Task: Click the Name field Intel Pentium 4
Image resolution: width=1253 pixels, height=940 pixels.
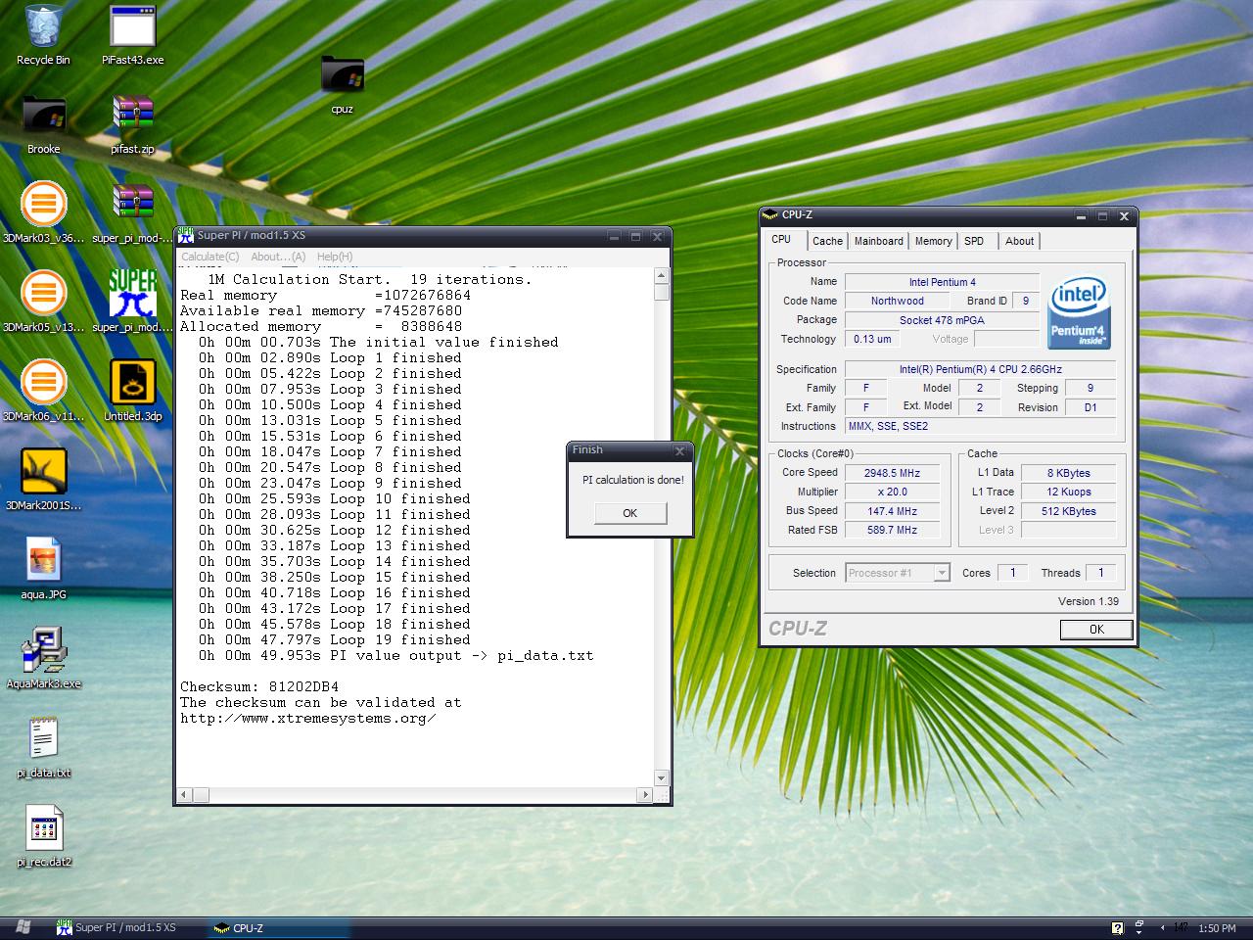Action: tap(942, 282)
